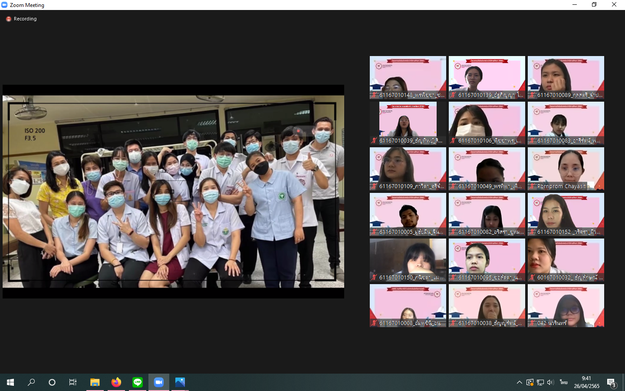625x391 pixels.
Task: Open the Windows Start menu
Action: click(10, 382)
